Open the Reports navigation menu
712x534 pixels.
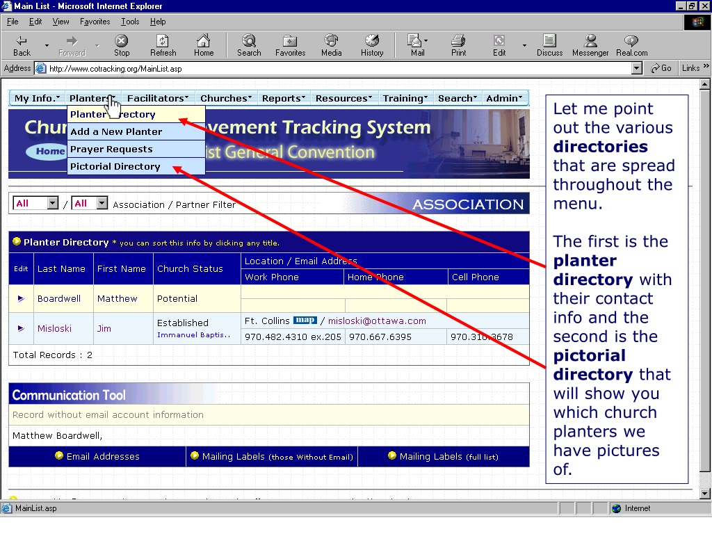click(284, 98)
